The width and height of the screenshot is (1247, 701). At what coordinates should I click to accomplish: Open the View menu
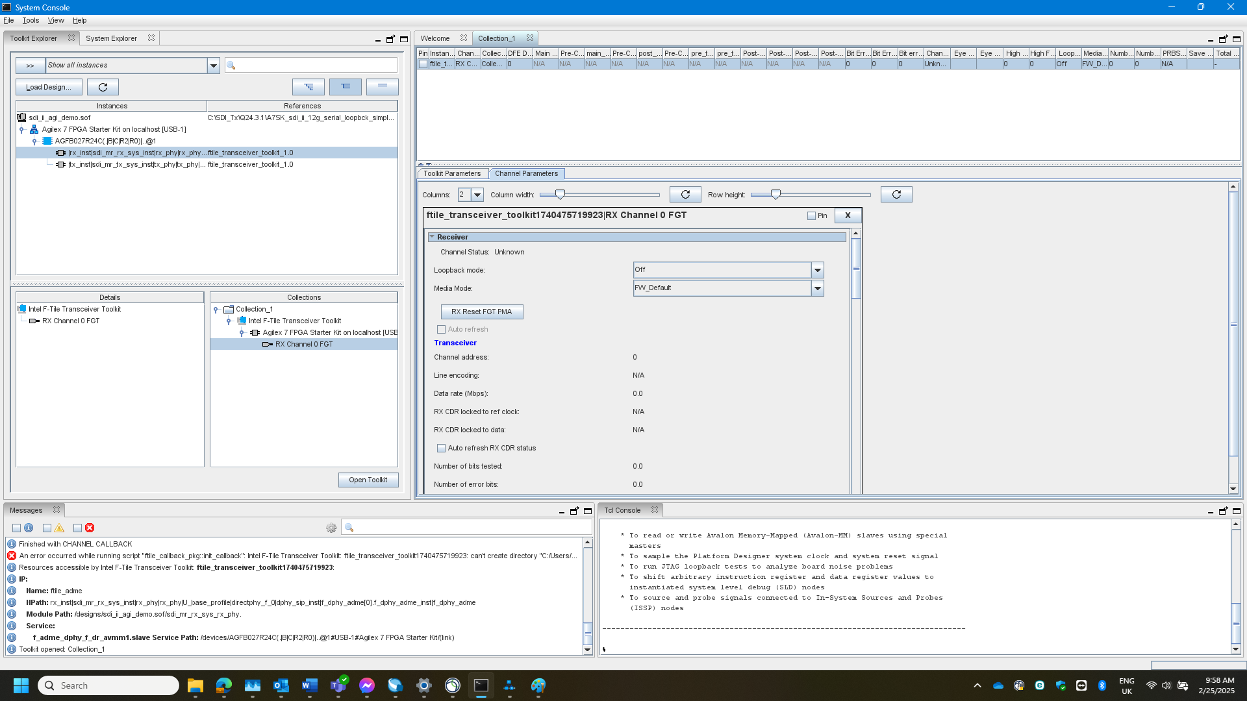pyautogui.click(x=56, y=21)
